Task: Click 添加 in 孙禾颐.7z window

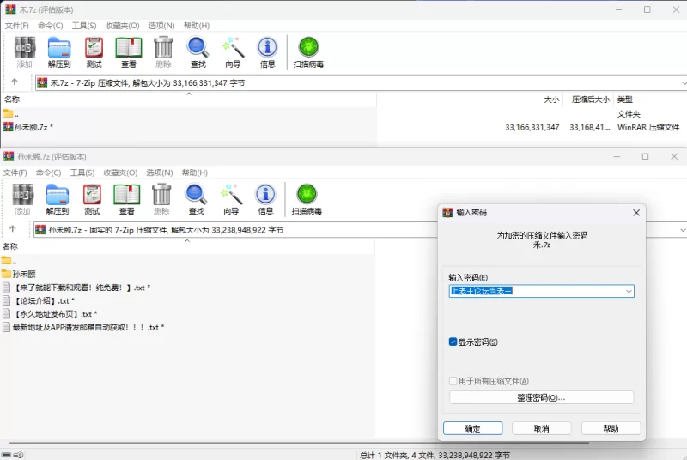Action: click(23, 200)
